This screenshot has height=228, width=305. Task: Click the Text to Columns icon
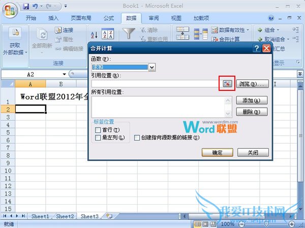tap(182, 33)
